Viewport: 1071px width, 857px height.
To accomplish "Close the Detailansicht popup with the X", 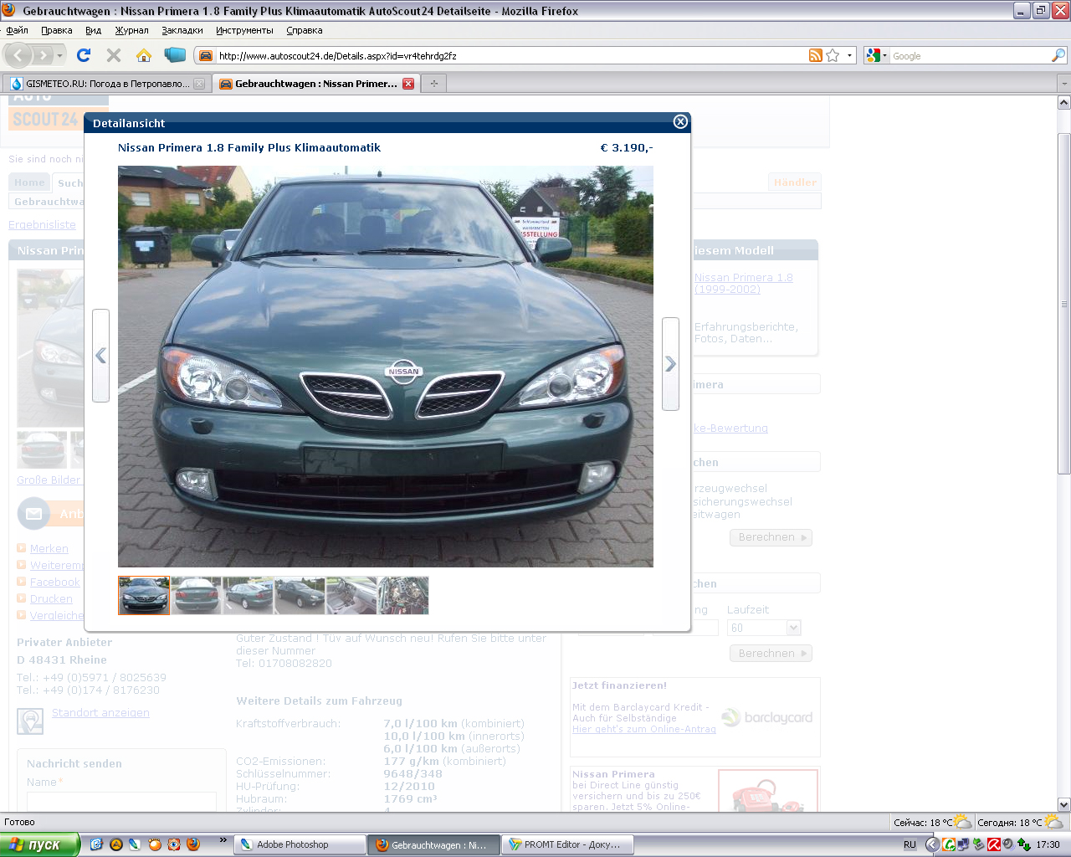I will [x=680, y=122].
